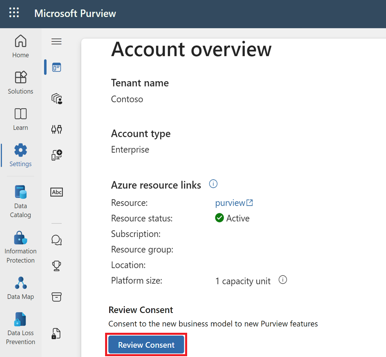
Task: Collapse the settings menu with hamburger icon
Action: click(57, 42)
